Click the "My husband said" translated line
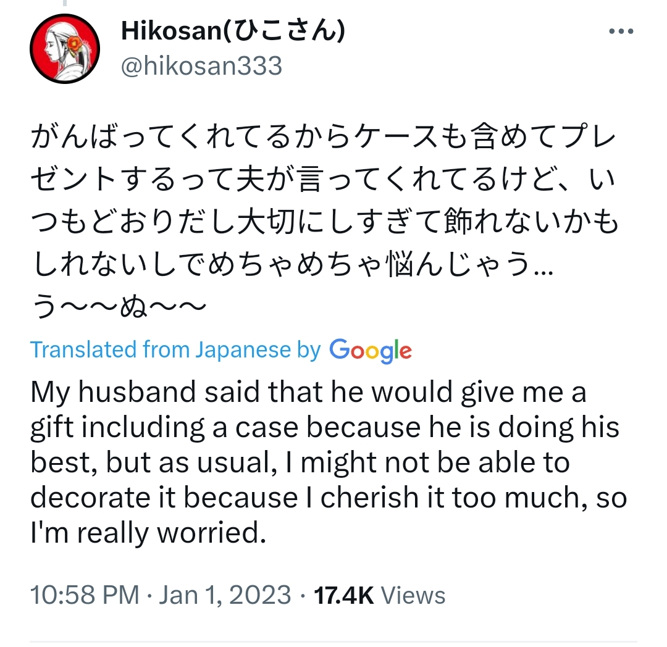This screenshot has height=647, width=667. click(308, 392)
